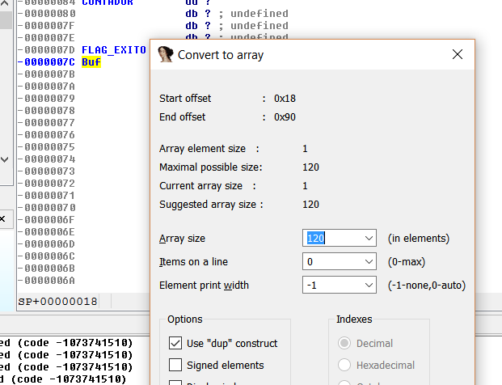This screenshot has width=502, height=385.
Task: Focus the Items on a line value field
Action: coord(331,262)
